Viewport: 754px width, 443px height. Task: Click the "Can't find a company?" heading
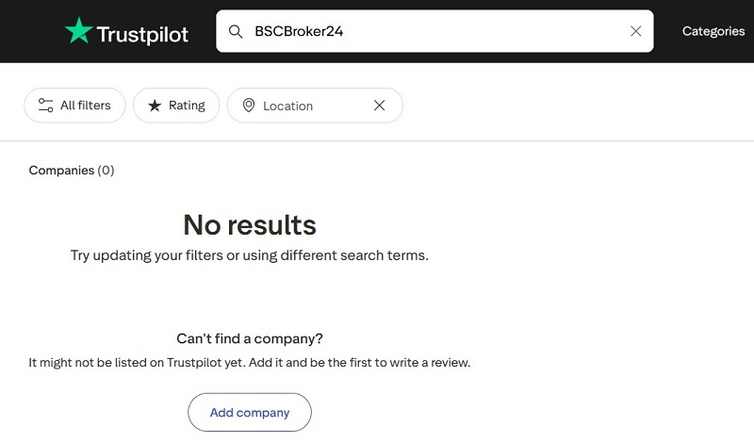click(x=250, y=338)
